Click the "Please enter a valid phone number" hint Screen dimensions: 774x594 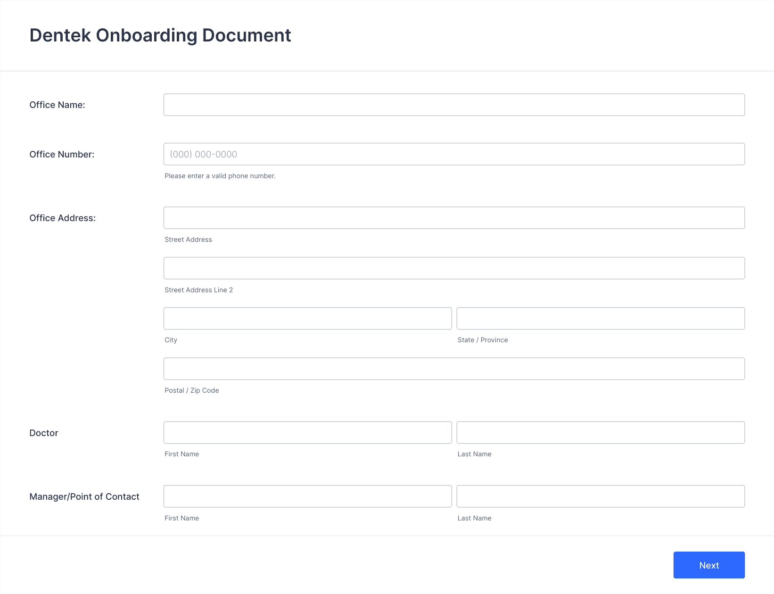click(x=220, y=176)
